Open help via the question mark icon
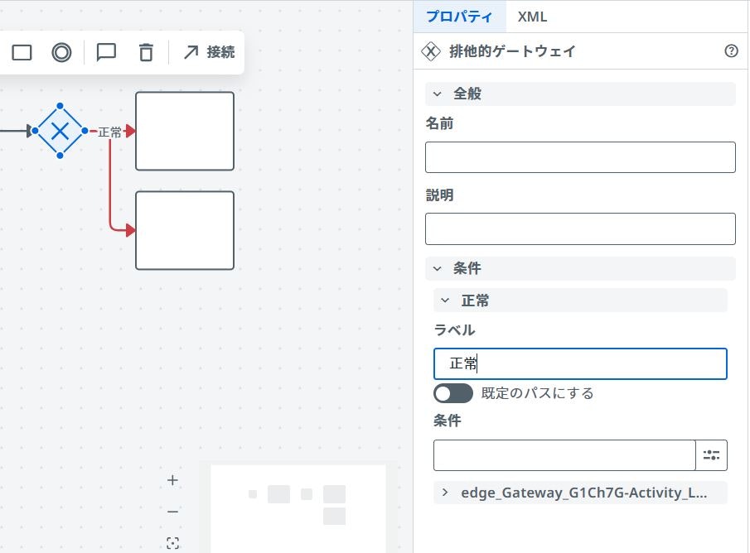This screenshot has height=553, width=750. pos(730,50)
